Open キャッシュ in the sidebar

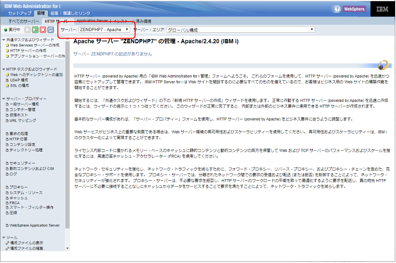click(19, 198)
